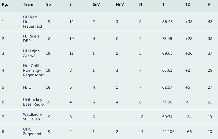Select points value 43 for Red Lions
The width and height of the screenshot is (218, 139).
pyautogui.click(x=210, y=22)
